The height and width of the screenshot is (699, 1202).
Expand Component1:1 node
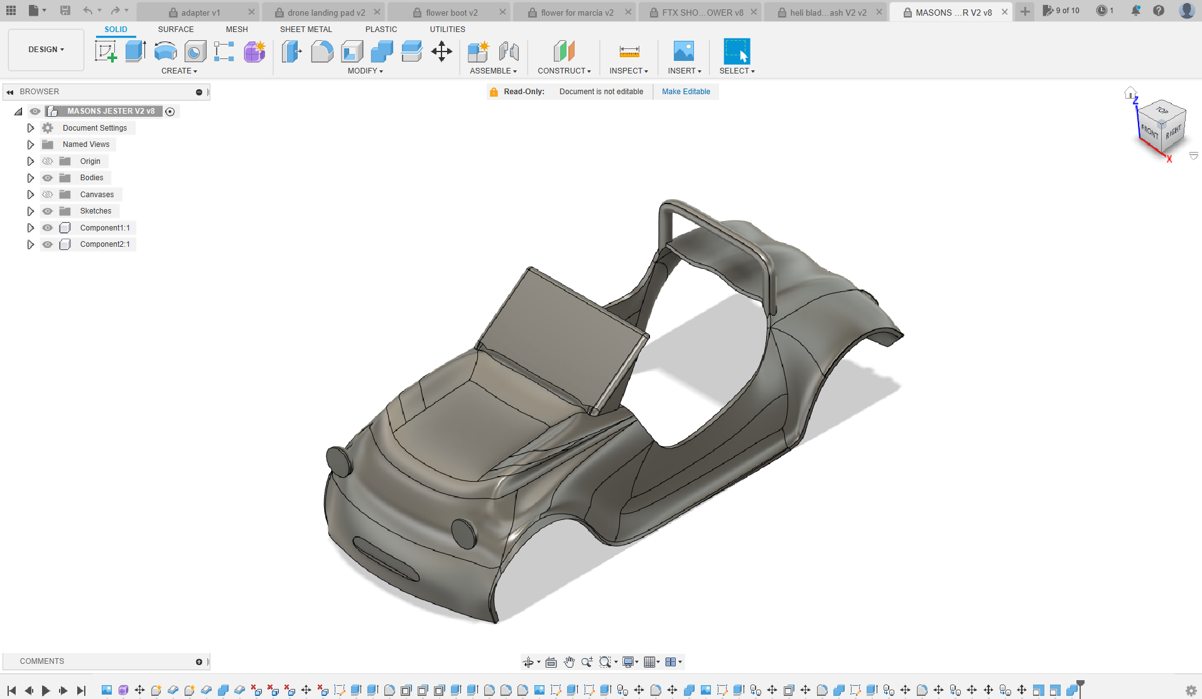(x=30, y=228)
